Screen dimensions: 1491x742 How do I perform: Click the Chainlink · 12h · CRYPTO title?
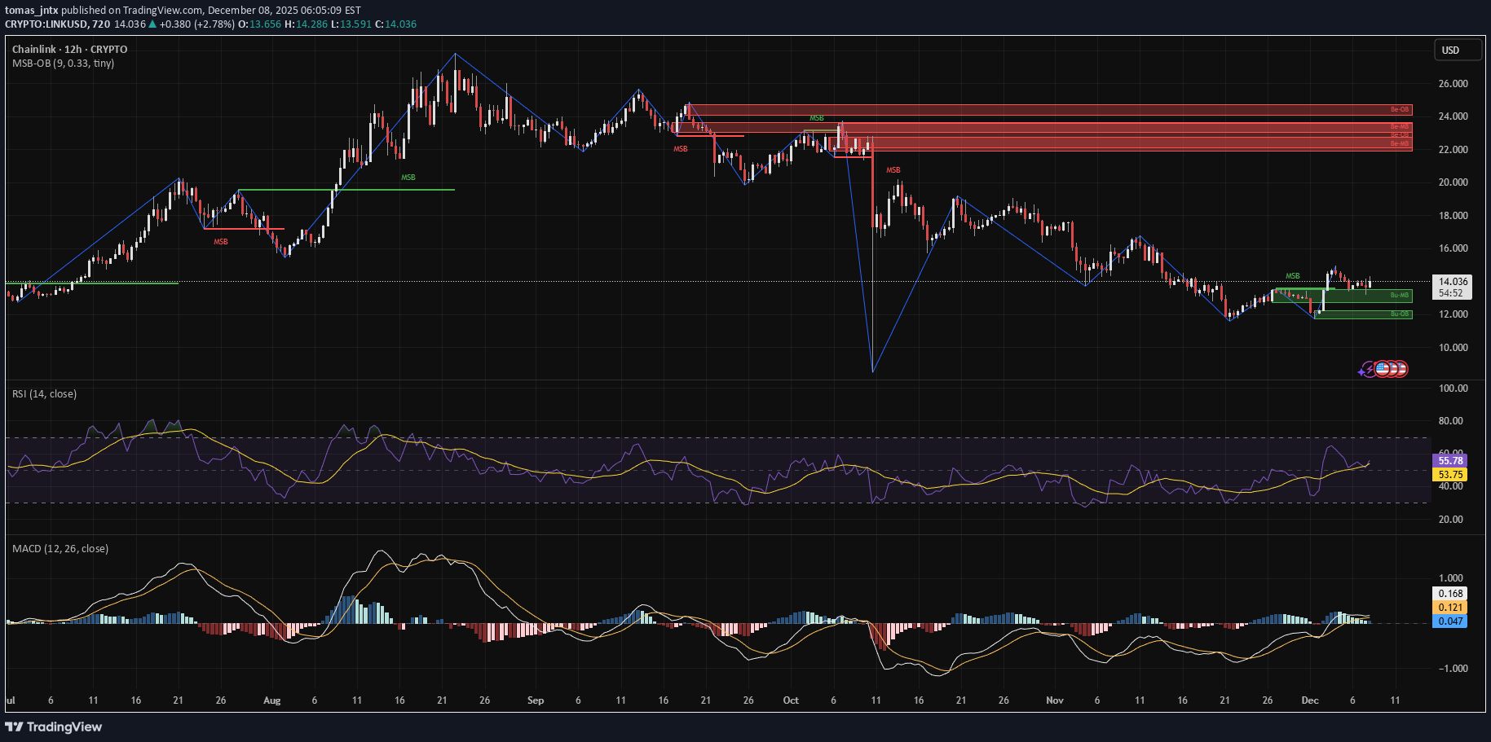[69, 50]
